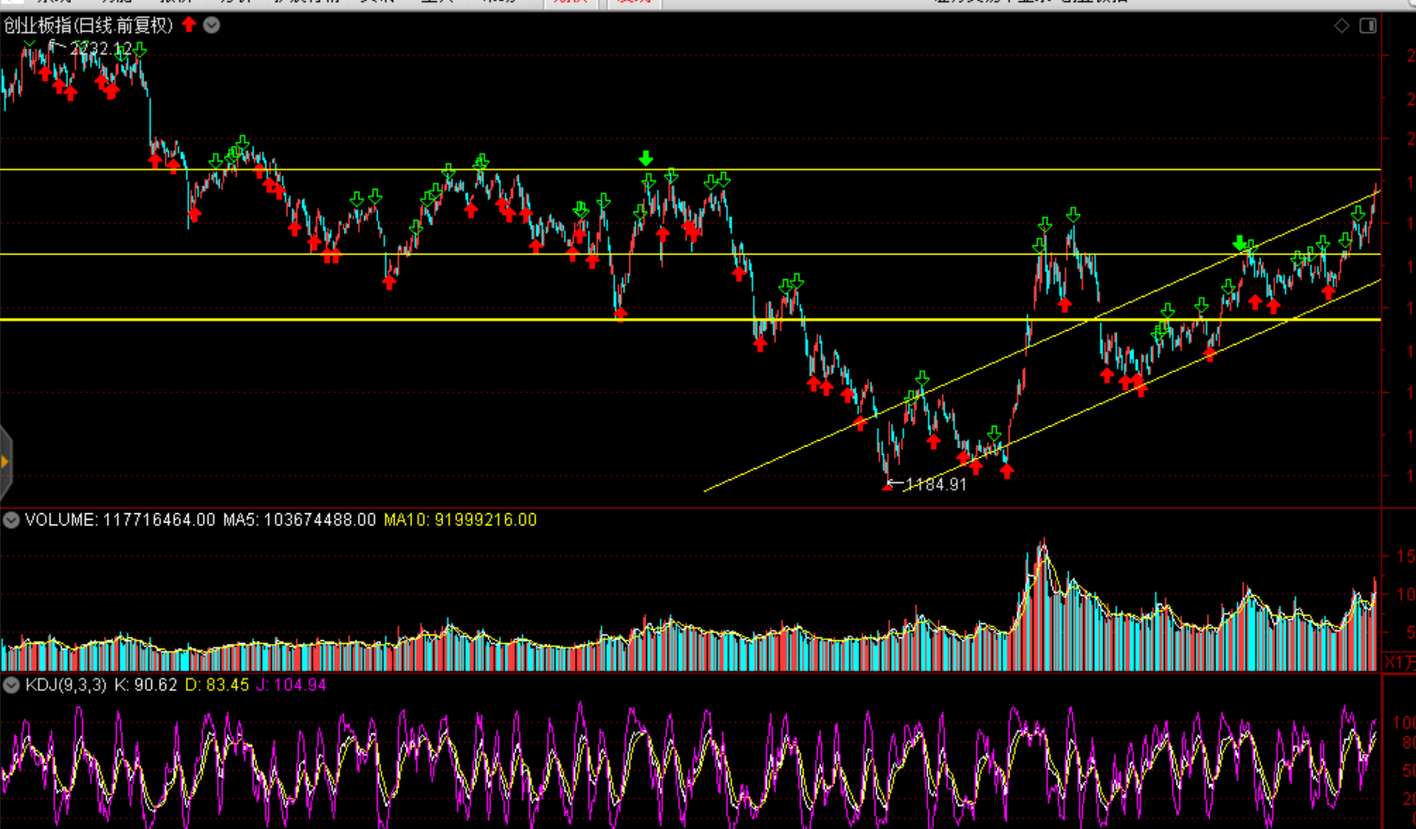Viewport: 1416px width, 829px height.
Task: Click the X1万 volume unit label
Action: (1398, 663)
